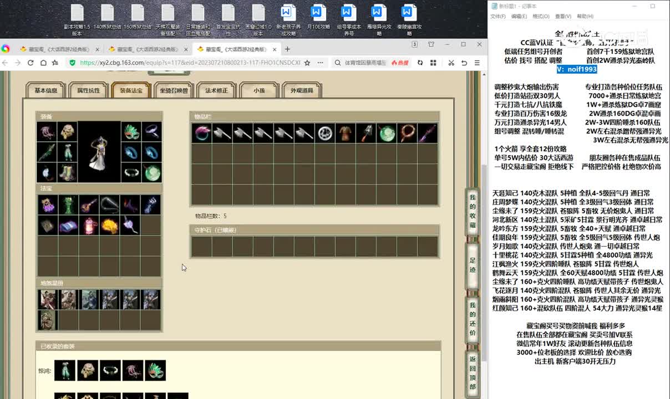Open Notepad 查看(V) menu
This screenshot has width=670, height=399.
point(563,17)
